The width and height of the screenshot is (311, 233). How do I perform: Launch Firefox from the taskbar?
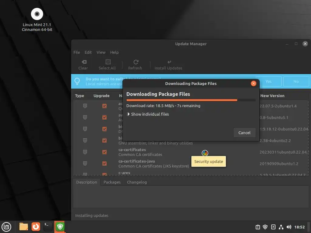36,227
